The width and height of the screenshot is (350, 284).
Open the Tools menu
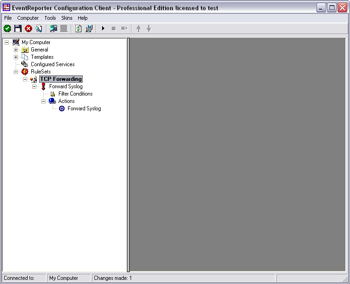50,18
